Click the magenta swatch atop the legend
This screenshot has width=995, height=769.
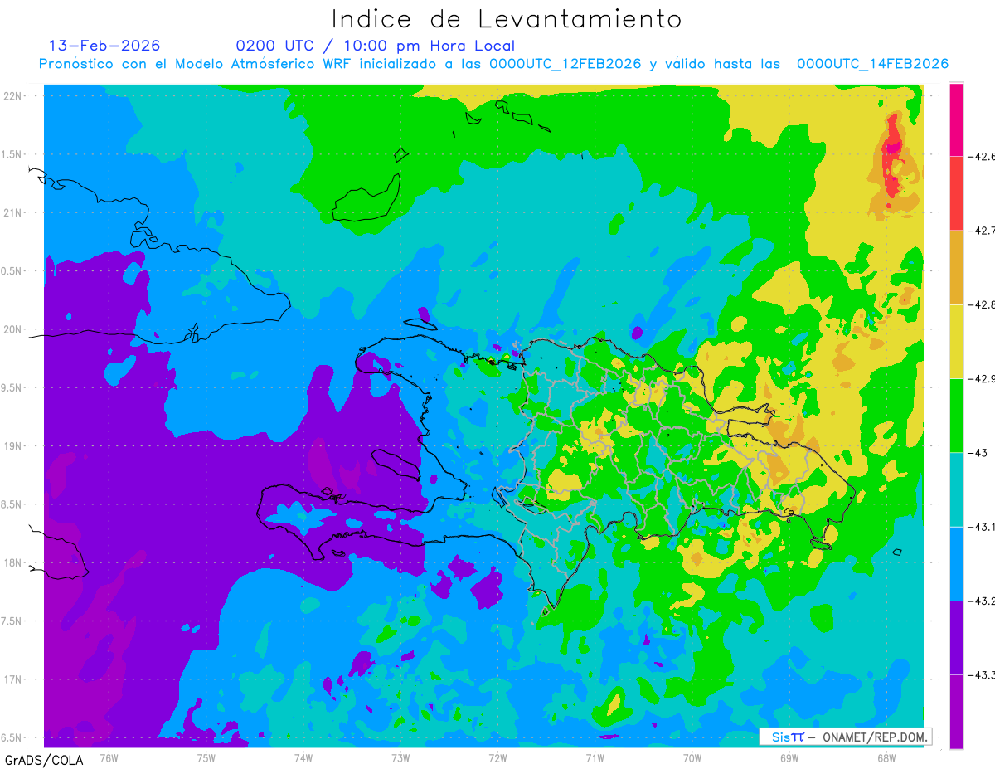[956, 119]
